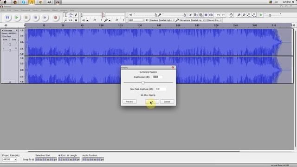Open the Microphone input device dropdown
This screenshot has height=167, width=297.
[x=192, y=20]
